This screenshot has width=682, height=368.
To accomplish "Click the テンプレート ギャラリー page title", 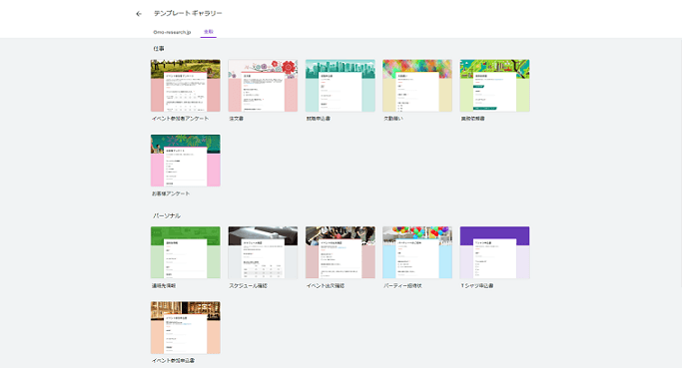I will 188,14.
